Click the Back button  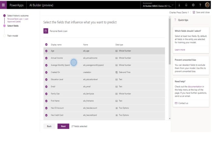[x=49, y=126]
